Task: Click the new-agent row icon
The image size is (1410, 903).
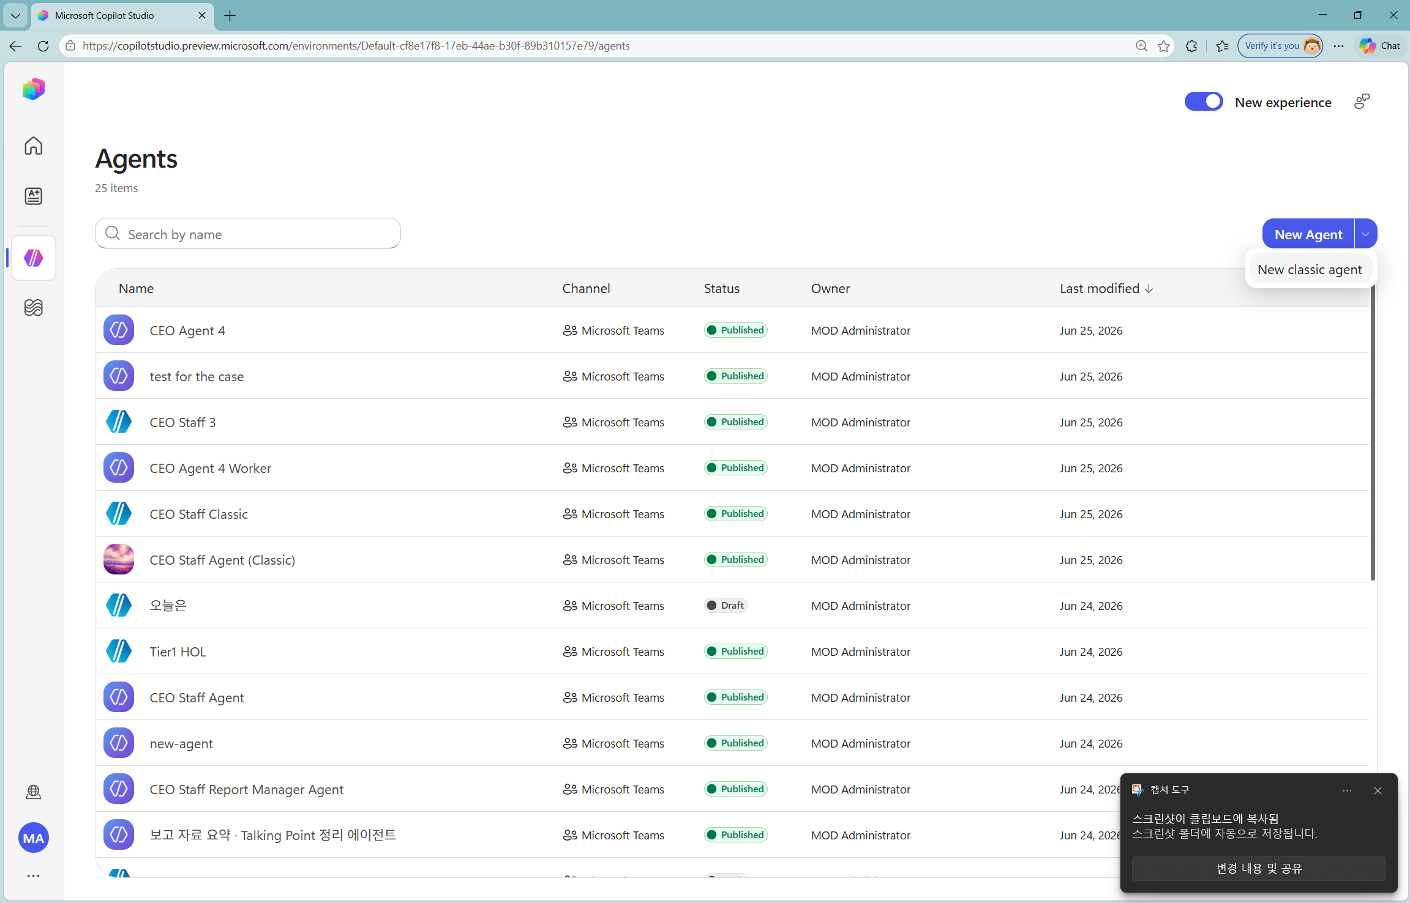Action: point(119,743)
